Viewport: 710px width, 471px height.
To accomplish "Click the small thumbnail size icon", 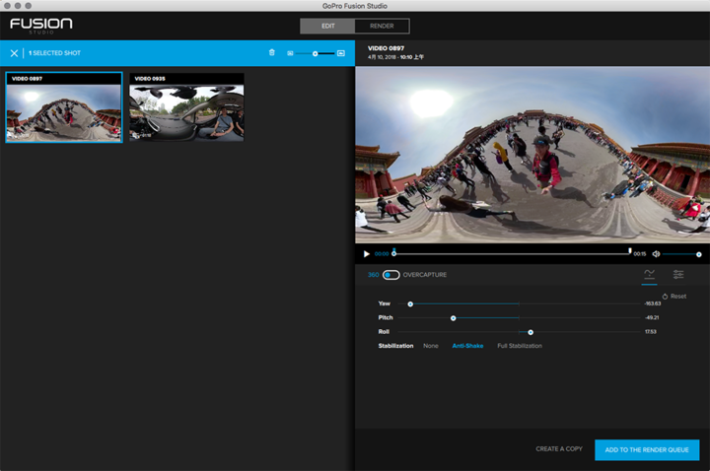I will (x=290, y=53).
